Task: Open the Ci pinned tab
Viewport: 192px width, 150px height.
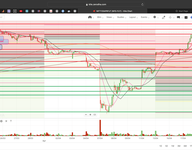Action: click(x=27, y=11)
